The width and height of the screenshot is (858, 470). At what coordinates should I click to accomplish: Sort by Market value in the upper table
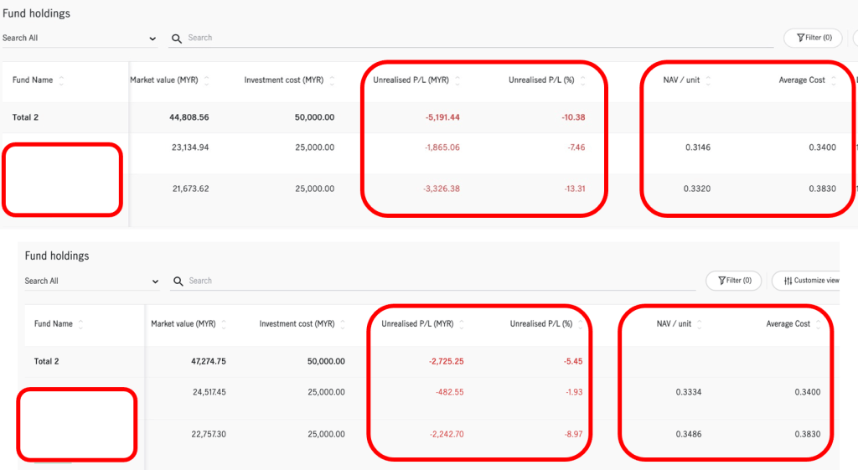click(207, 80)
